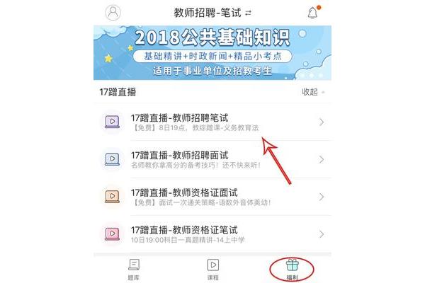Expand chevron beside 教师招聘笔试 row

[322, 122]
